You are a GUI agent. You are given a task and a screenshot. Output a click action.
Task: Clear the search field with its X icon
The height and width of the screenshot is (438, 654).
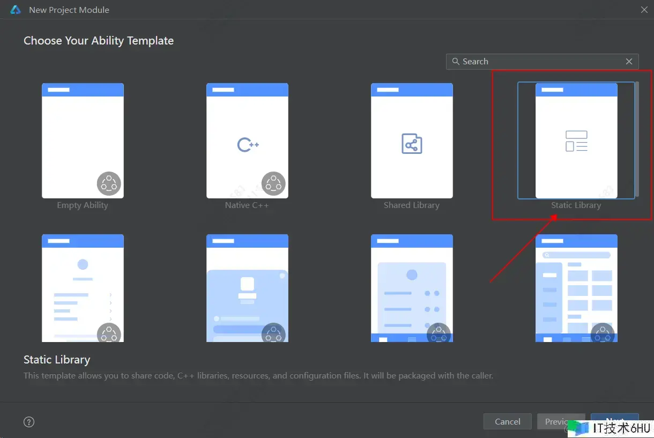point(629,62)
